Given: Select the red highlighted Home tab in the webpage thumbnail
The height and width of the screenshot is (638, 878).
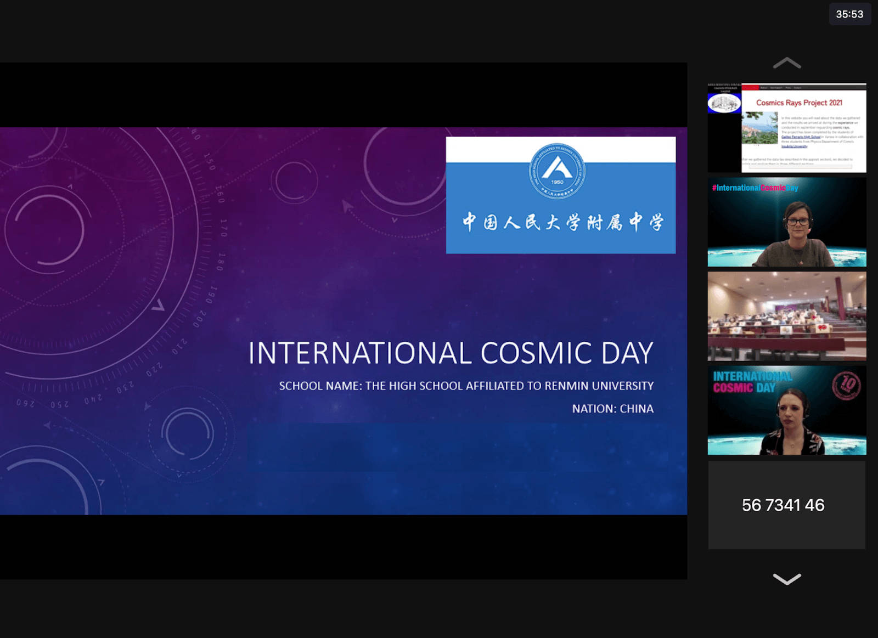Looking at the screenshot, I should (x=750, y=87).
